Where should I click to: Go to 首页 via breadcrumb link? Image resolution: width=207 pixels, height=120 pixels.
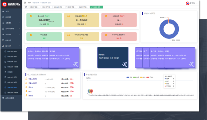click(30, 3)
